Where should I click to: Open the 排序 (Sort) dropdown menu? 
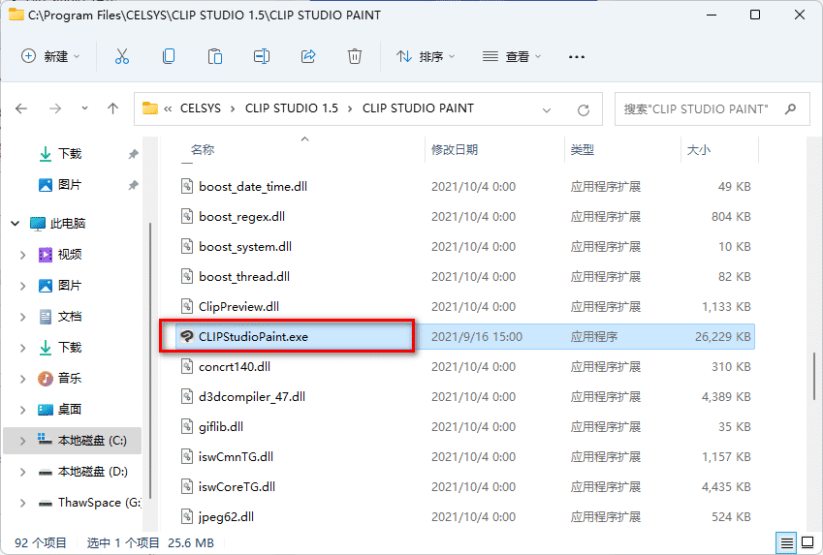(426, 56)
